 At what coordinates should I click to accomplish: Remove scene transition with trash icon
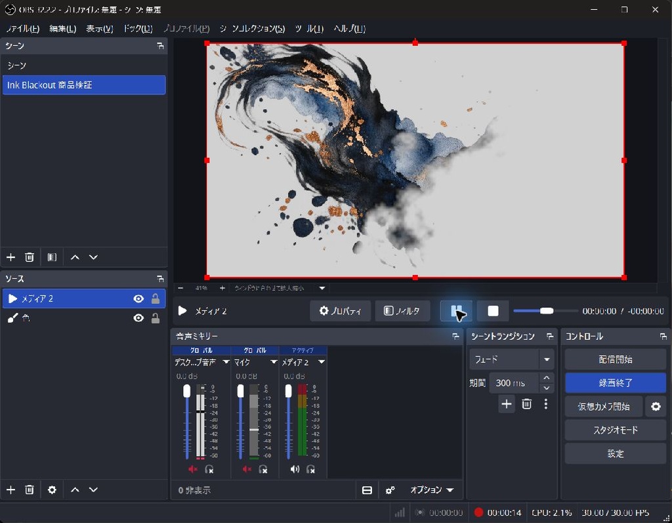coord(527,404)
